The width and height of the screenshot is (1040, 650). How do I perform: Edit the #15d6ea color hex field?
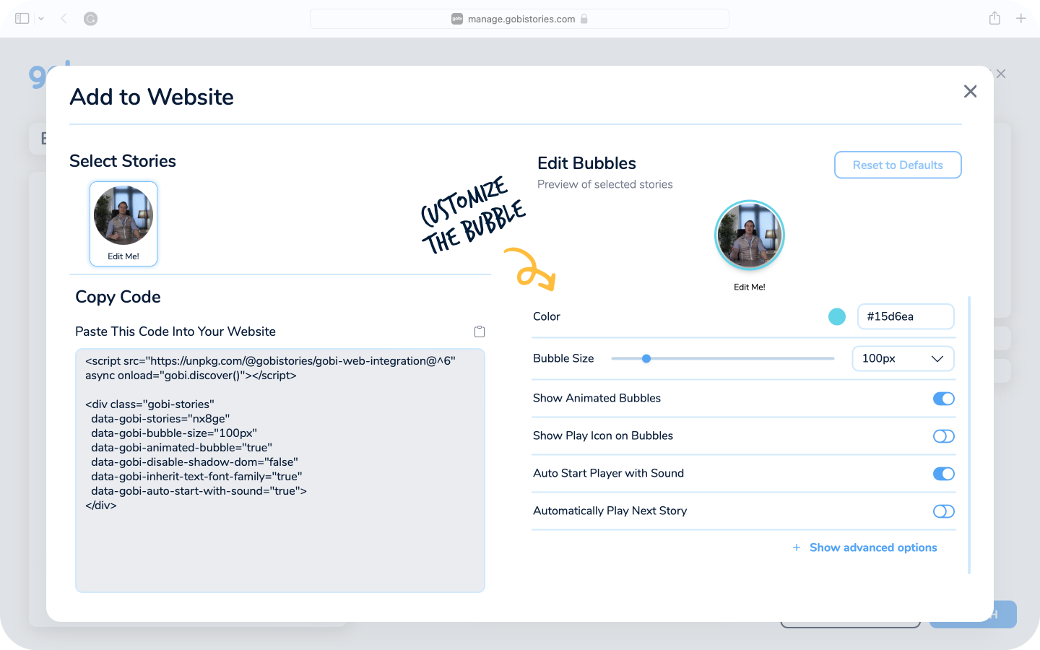point(906,316)
